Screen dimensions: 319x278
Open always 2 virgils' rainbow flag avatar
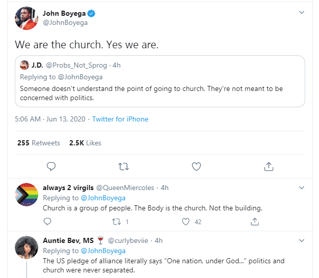26,195
